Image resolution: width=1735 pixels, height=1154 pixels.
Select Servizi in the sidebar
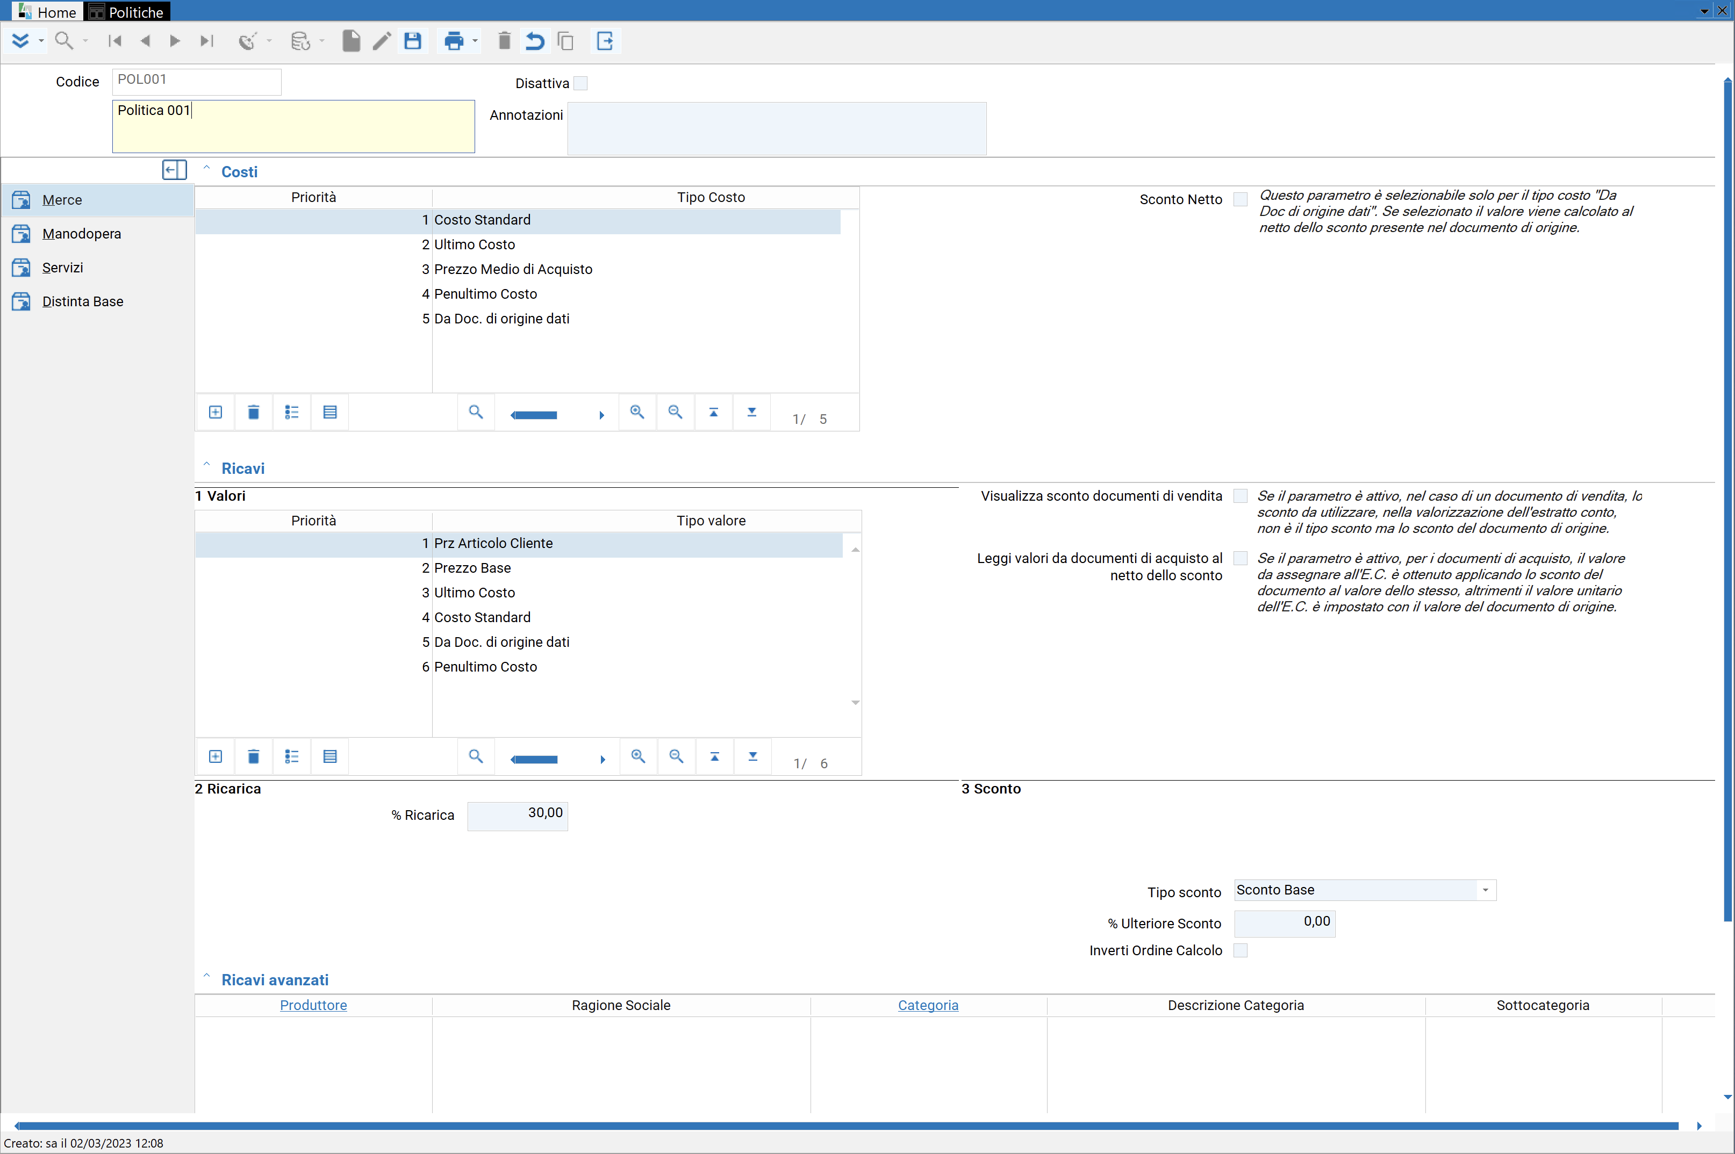[97, 268]
